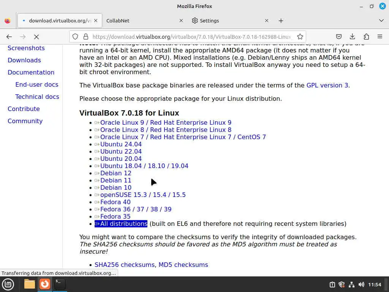Open the SHA256 checksums link
Viewport: 389px width, 292px height.
(x=125, y=265)
